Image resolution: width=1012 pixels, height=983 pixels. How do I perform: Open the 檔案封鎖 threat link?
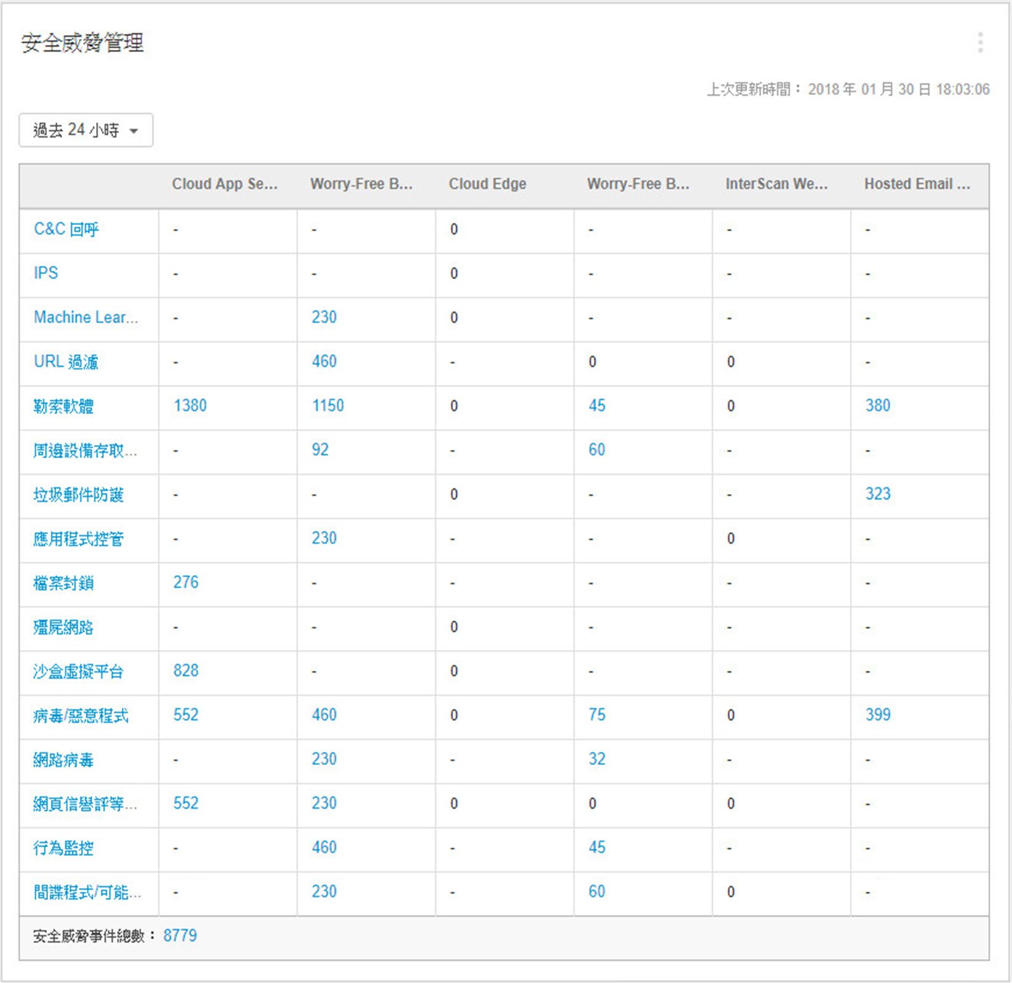[x=63, y=583]
